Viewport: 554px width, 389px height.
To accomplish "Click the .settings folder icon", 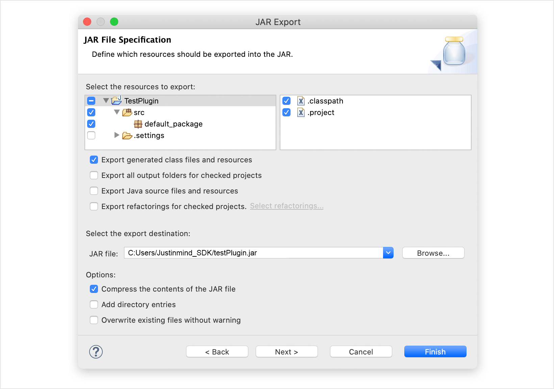I will pos(127,136).
